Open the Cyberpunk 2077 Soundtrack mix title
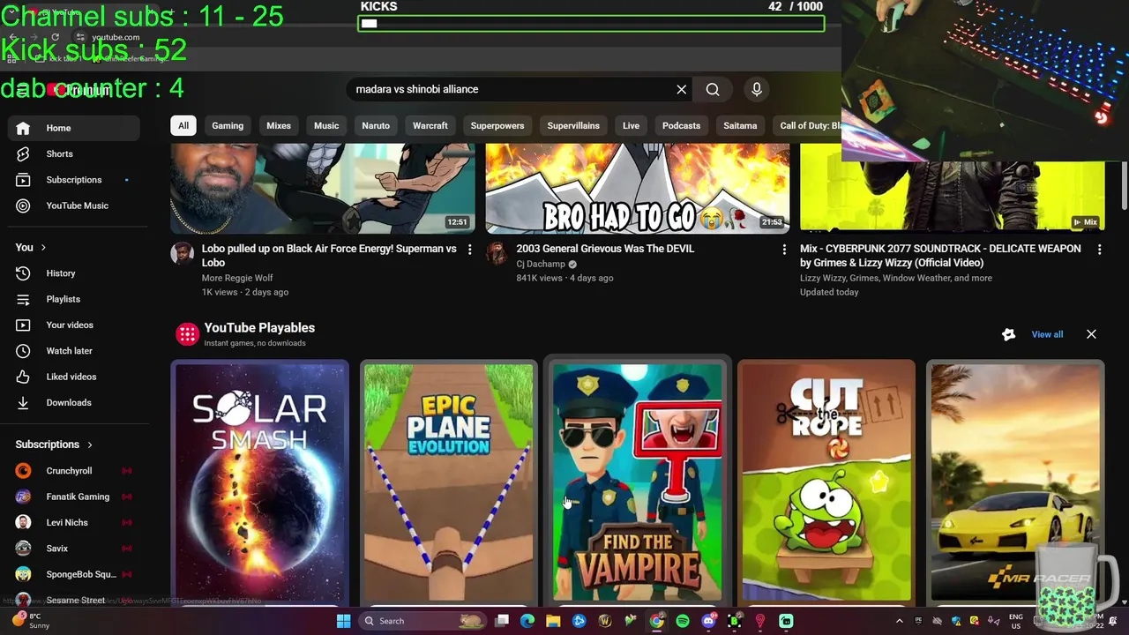This screenshot has width=1129, height=635. click(x=940, y=256)
